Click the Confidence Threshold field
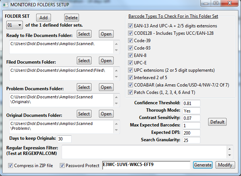241x176 pixels. [x=191, y=103]
